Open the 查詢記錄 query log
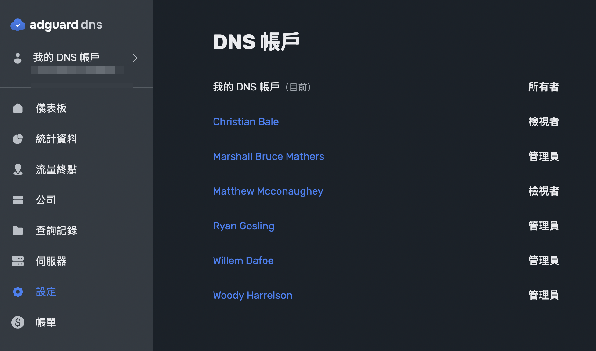 pos(56,230)
